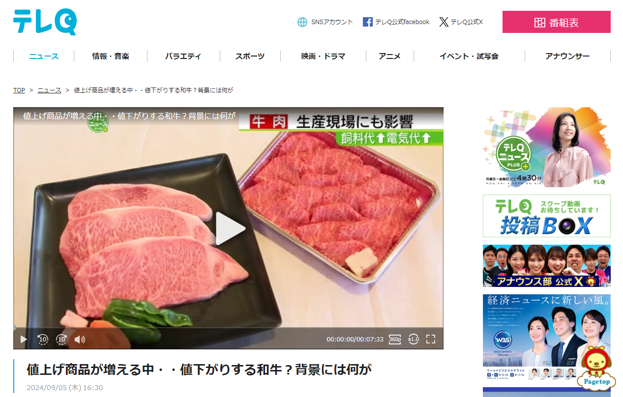Toggle fullscreen mode on the video player
Viewport: 623px width, 397px height.
pos(431,339)
